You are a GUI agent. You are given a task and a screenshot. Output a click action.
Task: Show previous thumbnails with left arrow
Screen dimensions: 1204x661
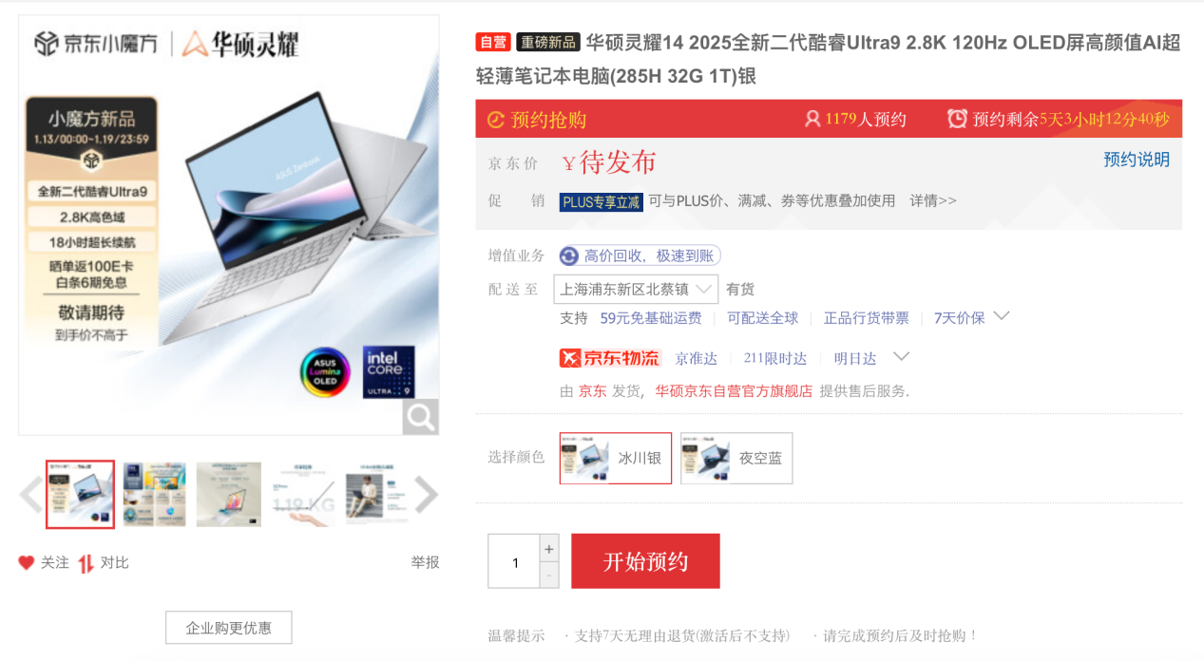tap(30, 495)
